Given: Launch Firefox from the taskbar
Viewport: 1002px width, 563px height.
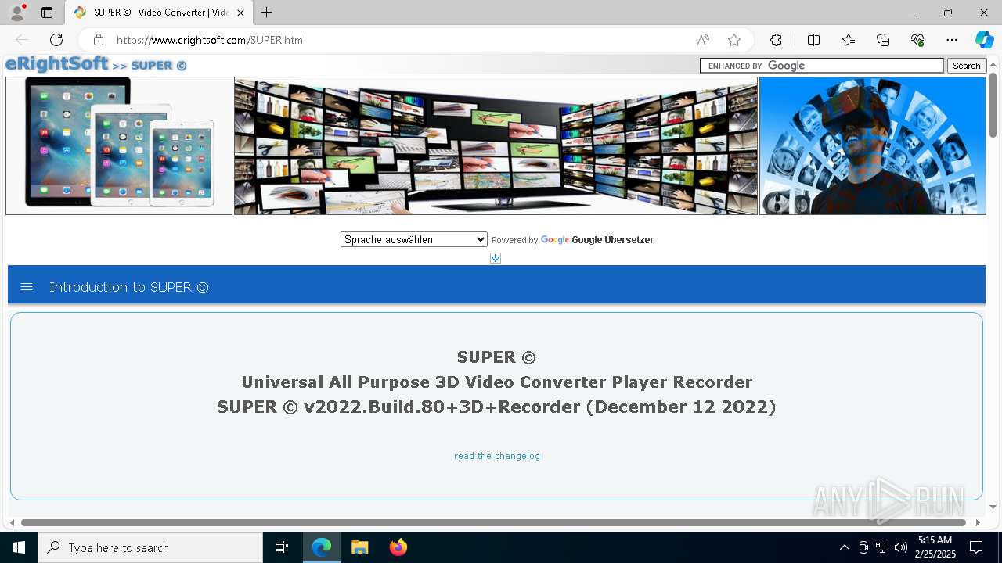Looking at the screenshot, I should pyautogui.click(x=398, y=547).
